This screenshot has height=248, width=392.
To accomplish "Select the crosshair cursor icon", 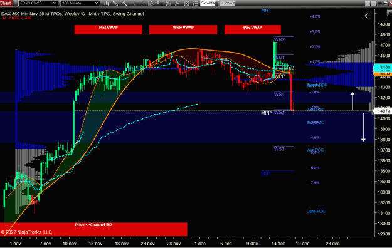I will click(x=142, y=3).
